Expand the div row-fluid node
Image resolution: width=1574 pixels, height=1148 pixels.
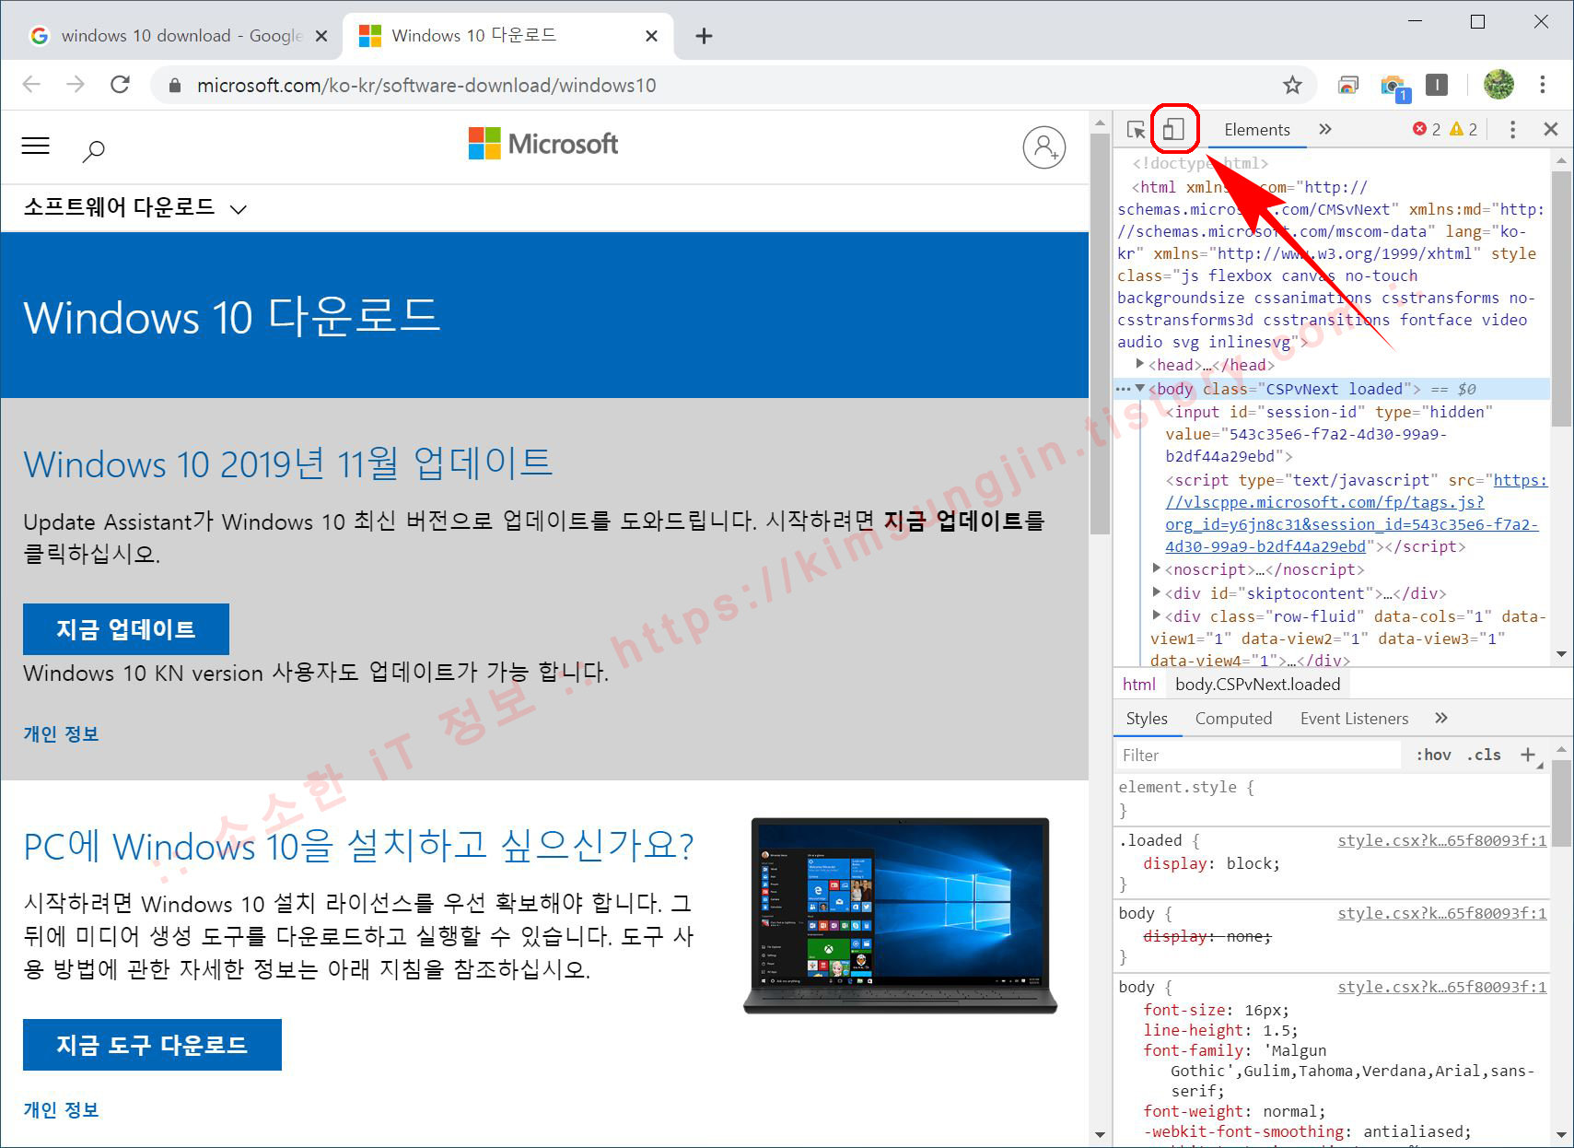[1157, 616]
